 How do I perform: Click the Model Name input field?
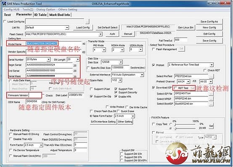point(54,44)
